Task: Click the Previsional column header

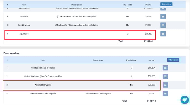Action: click(131, 60)
